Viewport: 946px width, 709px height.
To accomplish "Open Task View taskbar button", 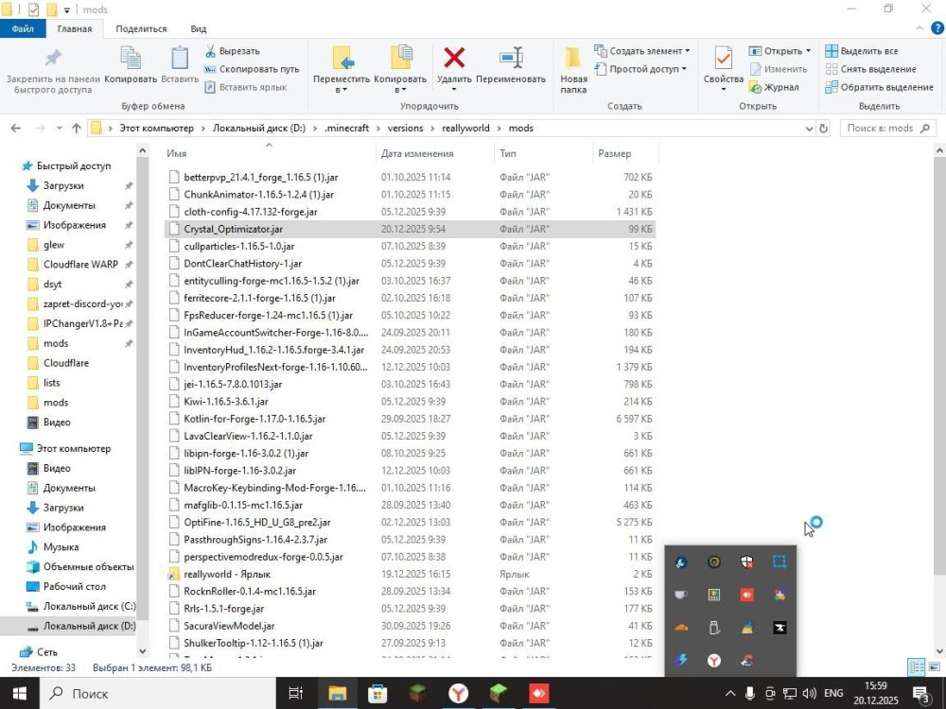I will click(295, 693).
